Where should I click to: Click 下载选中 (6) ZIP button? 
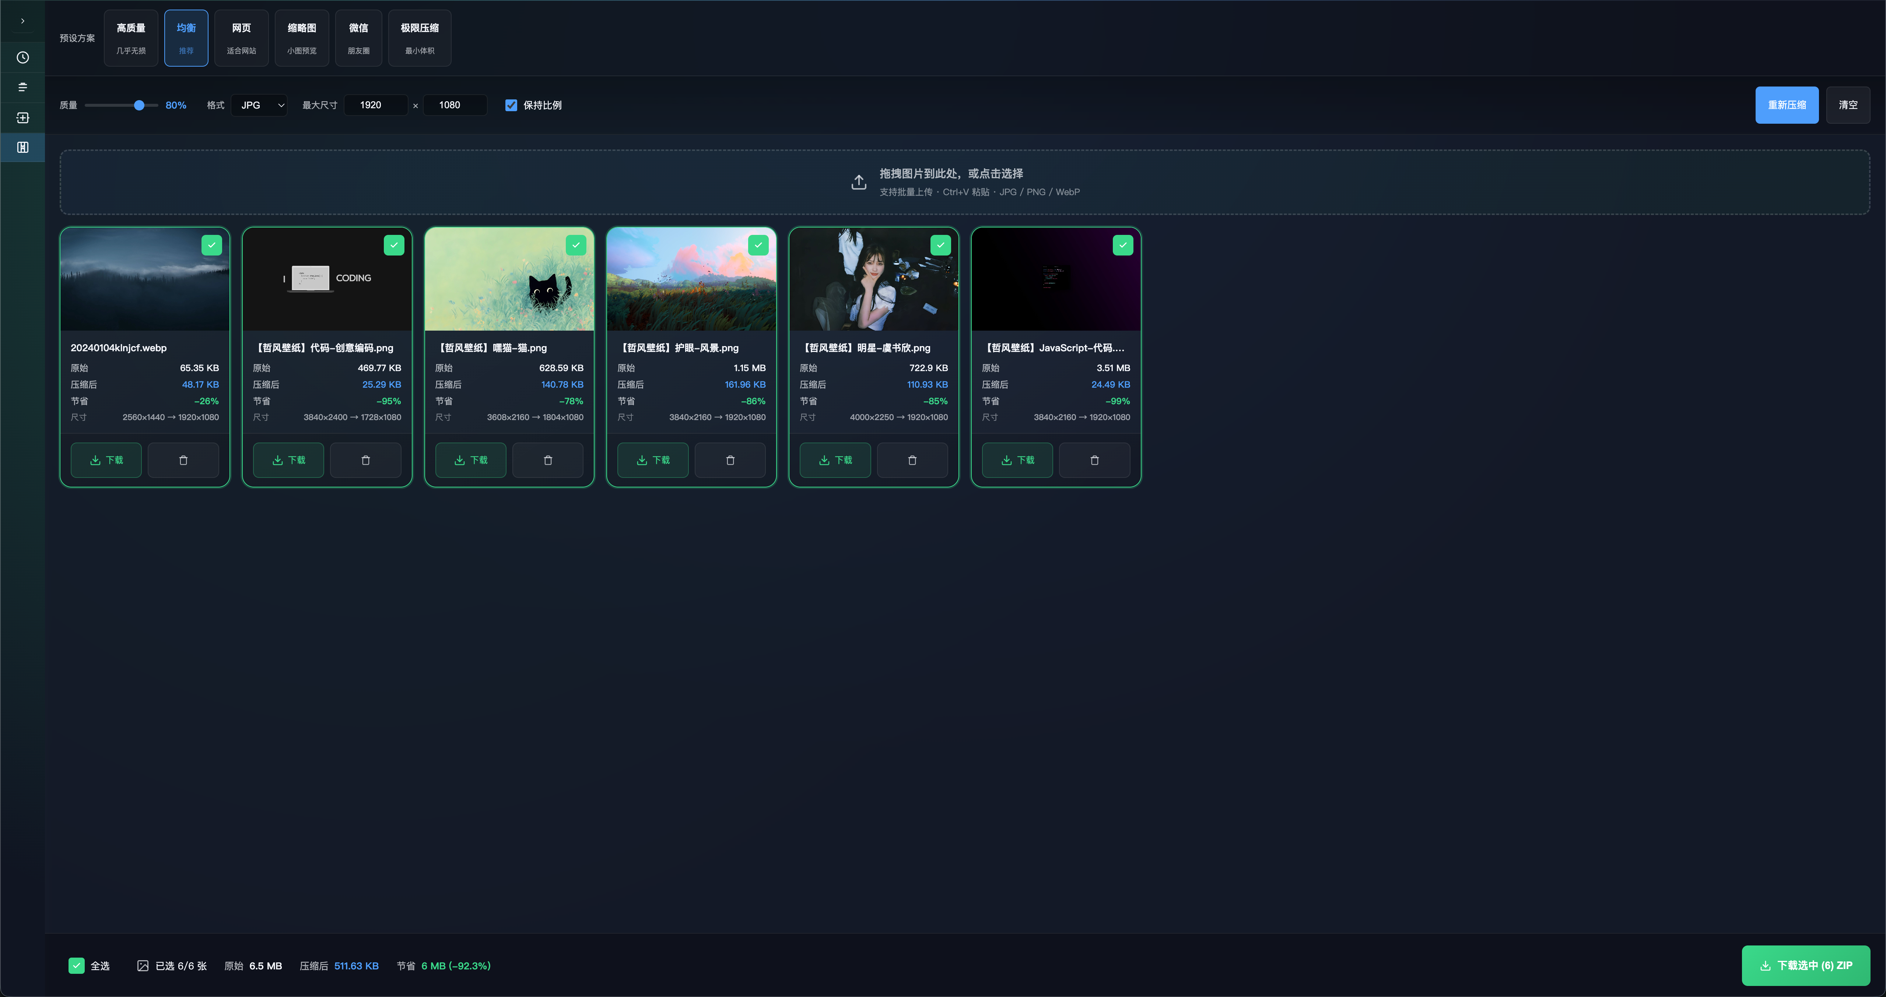coord(1805,966)
